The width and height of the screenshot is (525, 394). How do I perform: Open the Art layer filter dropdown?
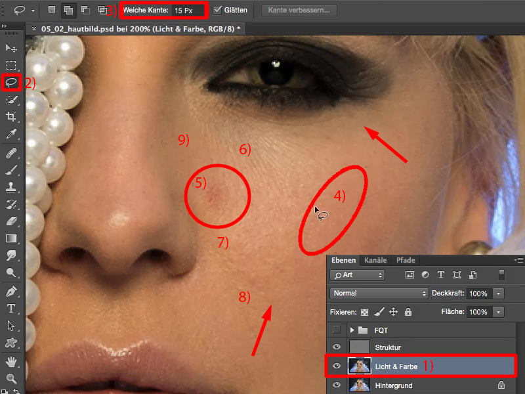pos(357,275)
